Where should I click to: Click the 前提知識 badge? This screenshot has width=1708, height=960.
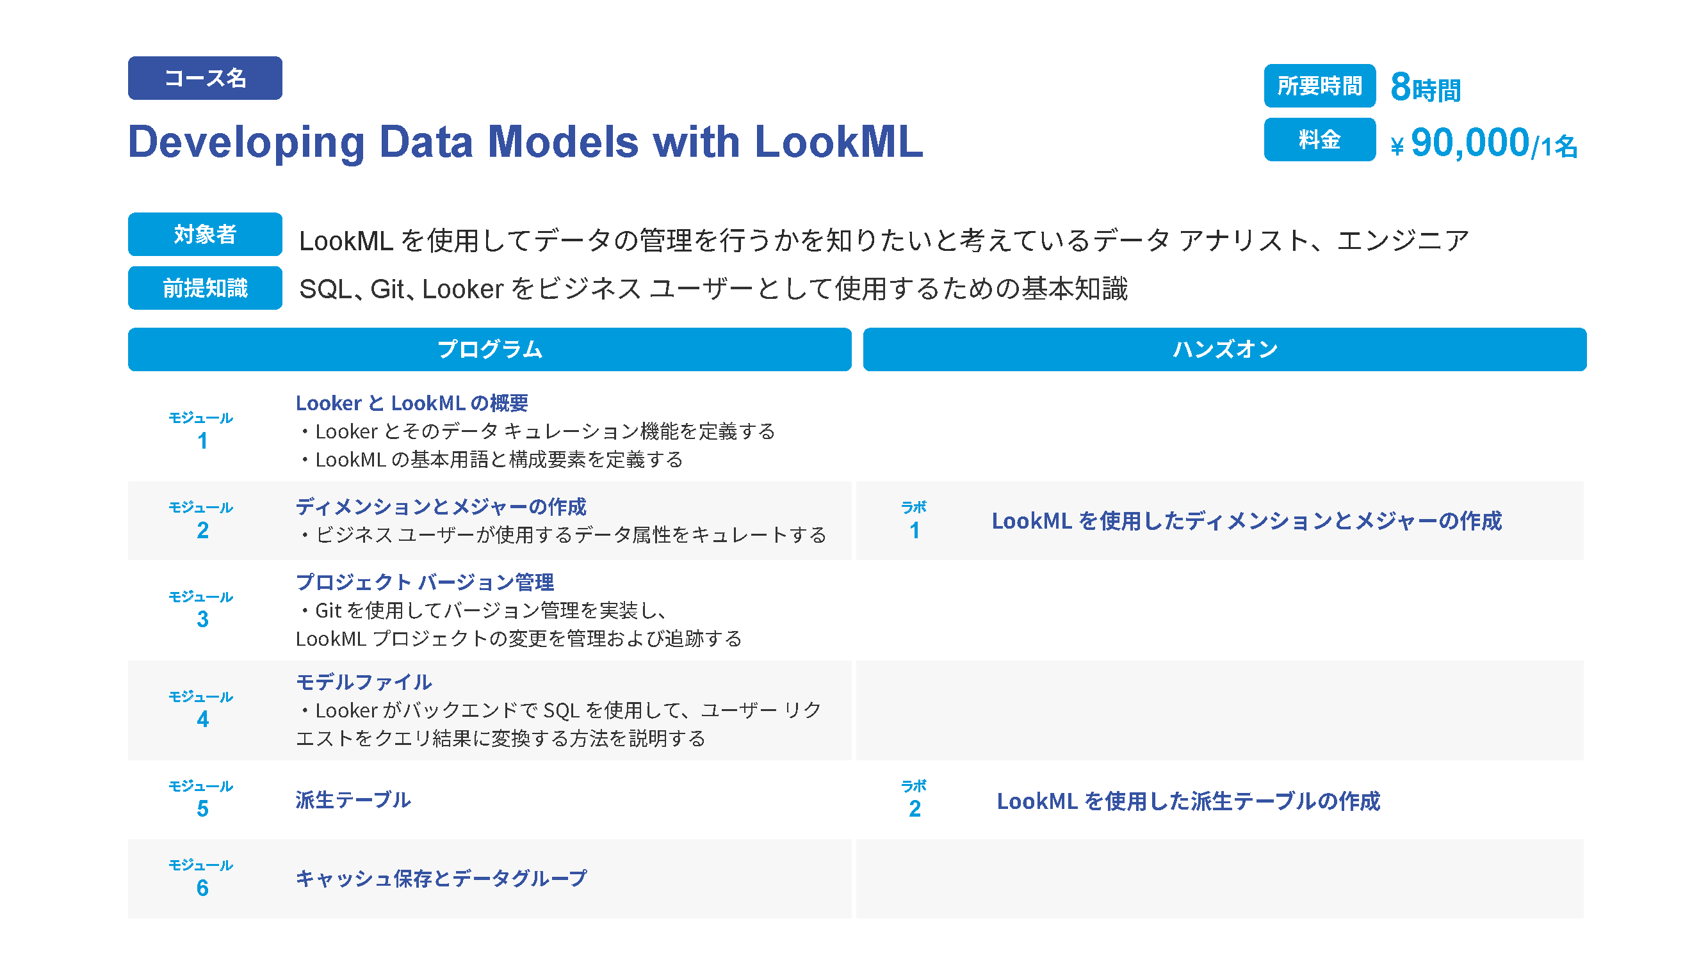[205, 288]
